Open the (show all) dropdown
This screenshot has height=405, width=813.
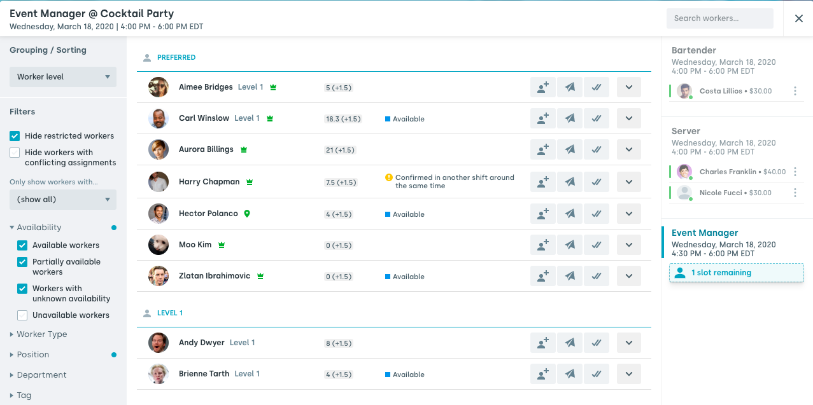(x=63, y=200)
